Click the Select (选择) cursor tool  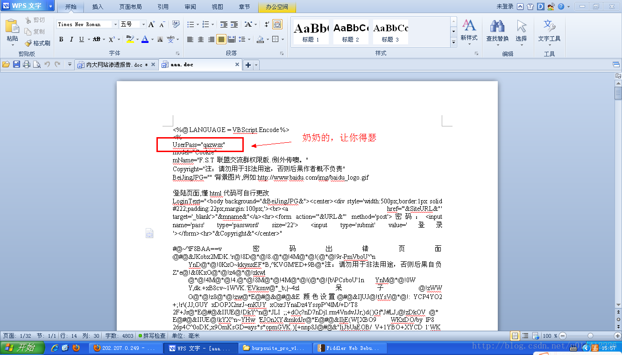521,31
